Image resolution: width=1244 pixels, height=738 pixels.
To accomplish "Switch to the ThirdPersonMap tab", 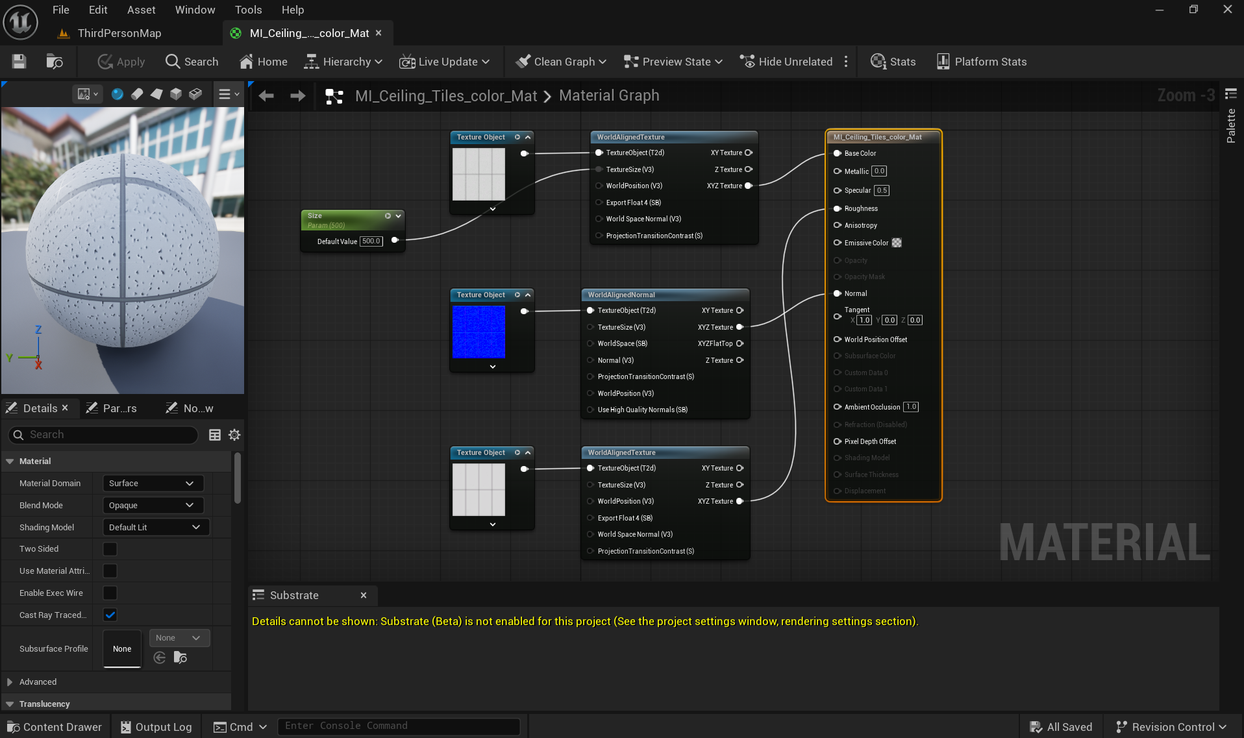I will 119,33.
